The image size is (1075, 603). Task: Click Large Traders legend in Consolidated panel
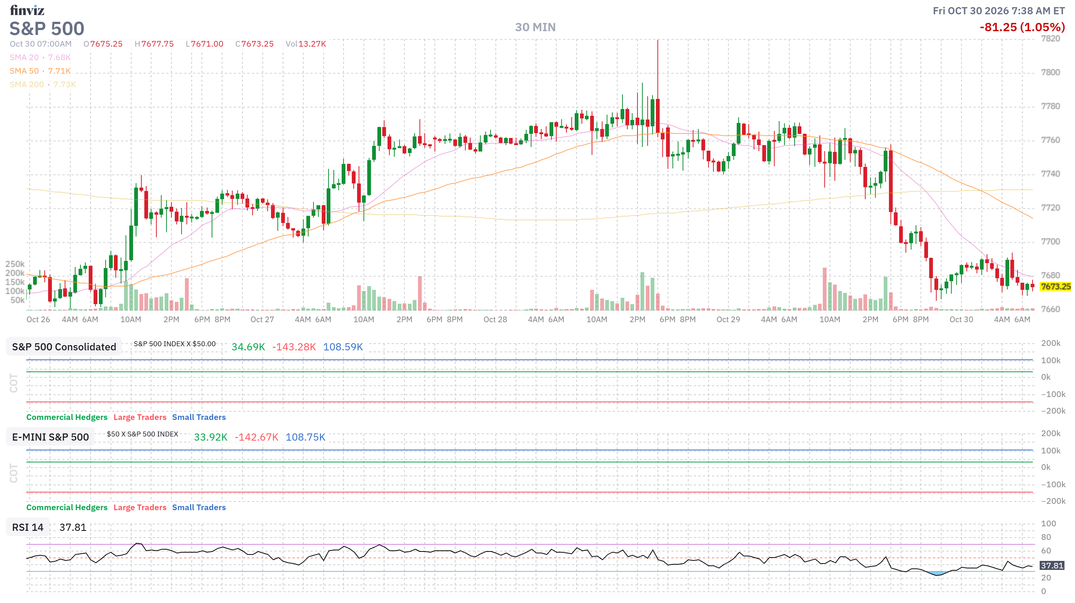pos(140,417)
